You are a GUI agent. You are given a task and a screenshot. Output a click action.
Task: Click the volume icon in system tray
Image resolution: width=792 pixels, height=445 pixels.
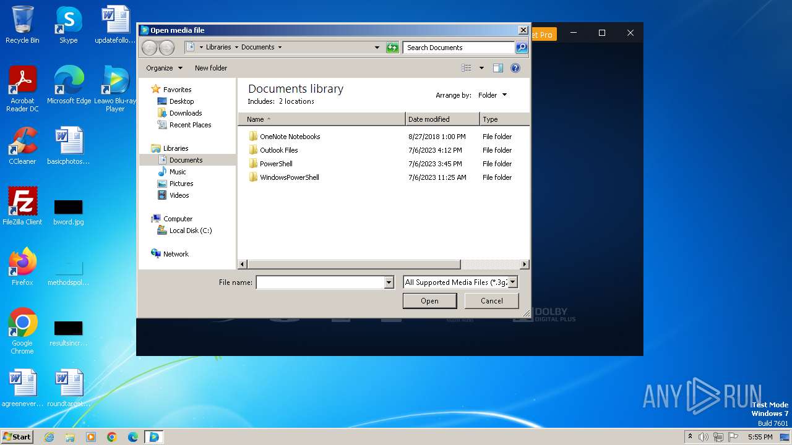point(704,437)
